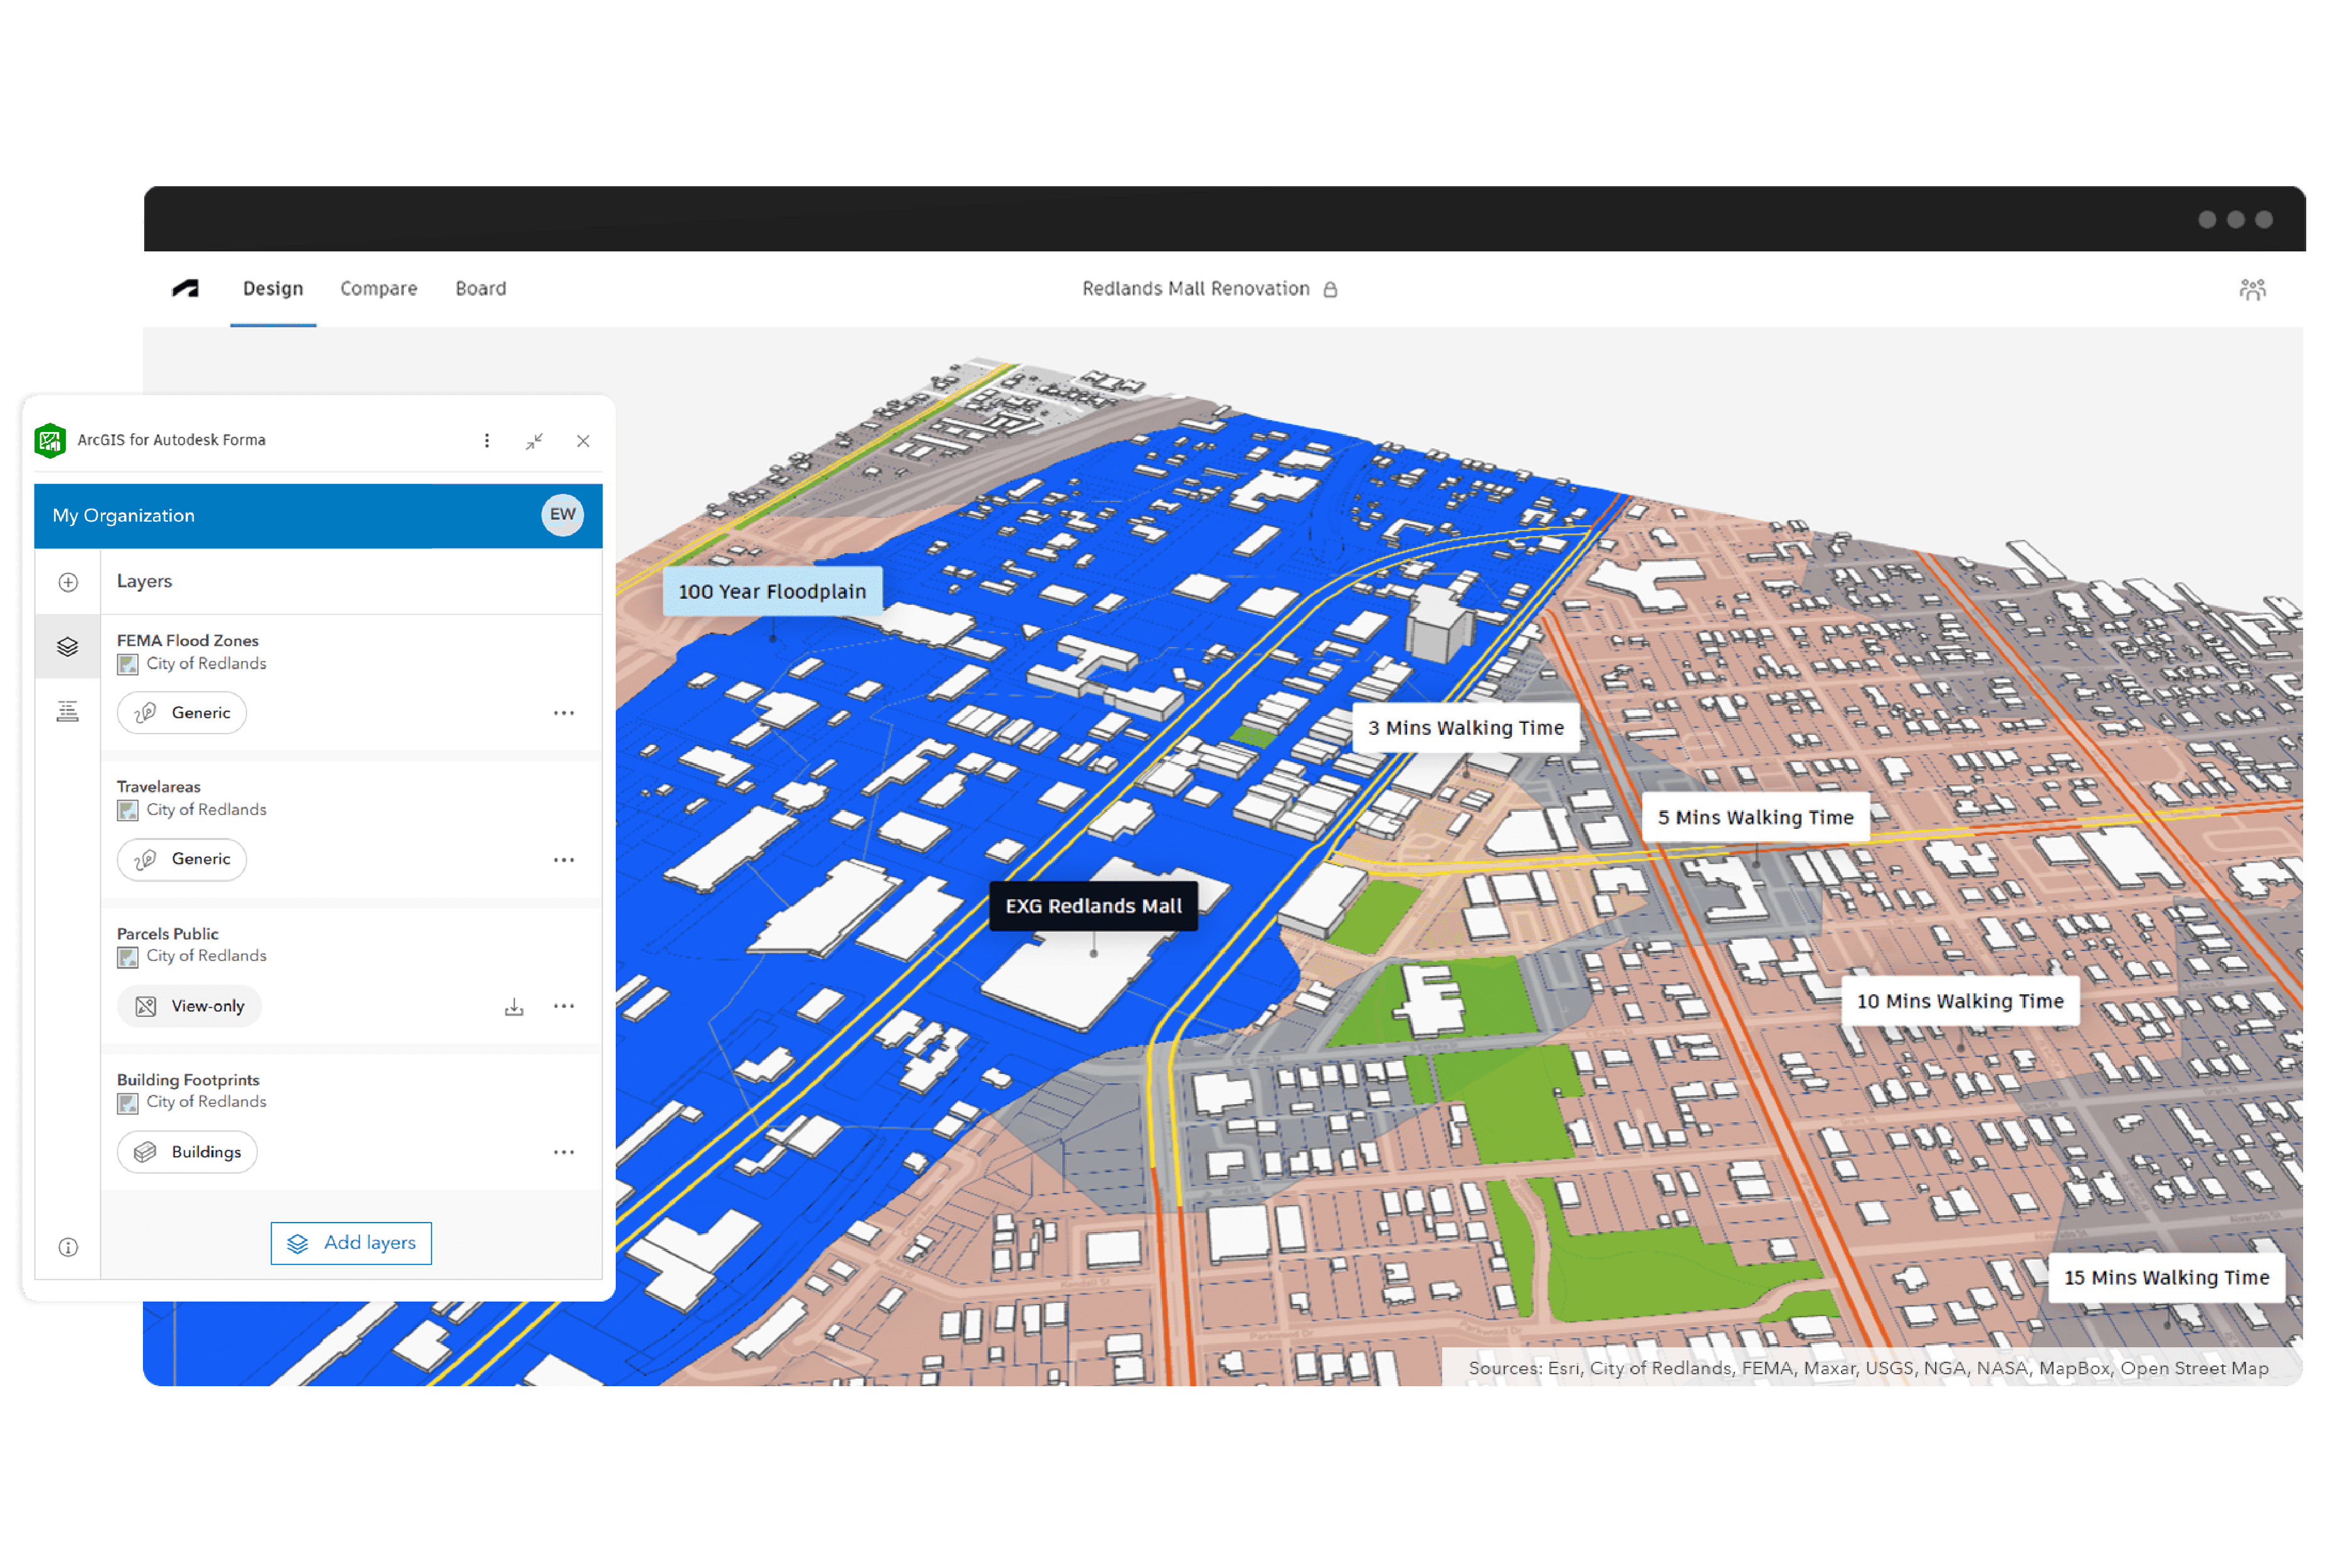This screenshot has width=2352, height=1568.
Task: Open options menu for Building Footprints layer
Action: tap(564, 1152)
